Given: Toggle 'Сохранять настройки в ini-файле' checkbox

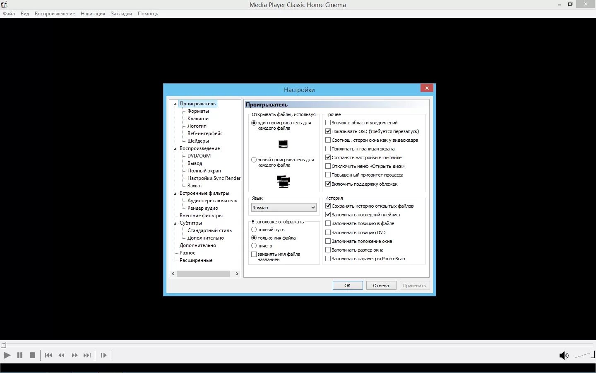Looking at the screenshot, I should point(328,157).
